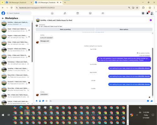Image resolution: width=157 pixels, height=125 pixels.
Task: Click the phone number message 2392005601
Action: 44,94
